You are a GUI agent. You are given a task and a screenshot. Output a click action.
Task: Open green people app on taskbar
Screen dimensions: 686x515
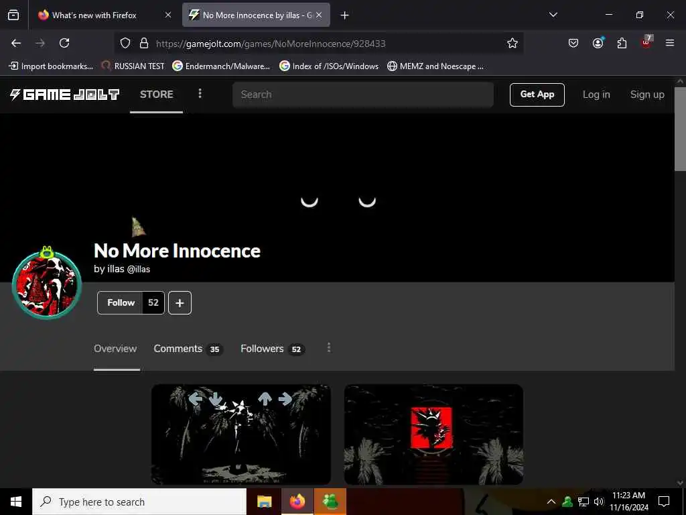tap(330, 502)
